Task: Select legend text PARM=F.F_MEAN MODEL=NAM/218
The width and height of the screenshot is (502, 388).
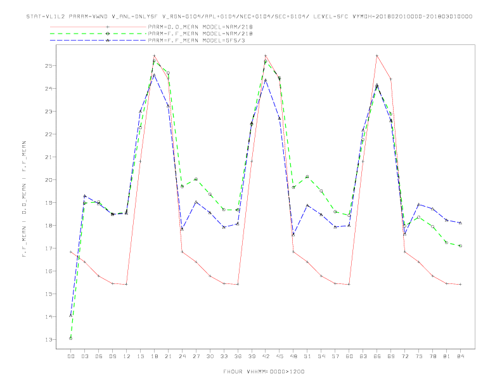Action: pyautogui.click(x=200, y=34)
